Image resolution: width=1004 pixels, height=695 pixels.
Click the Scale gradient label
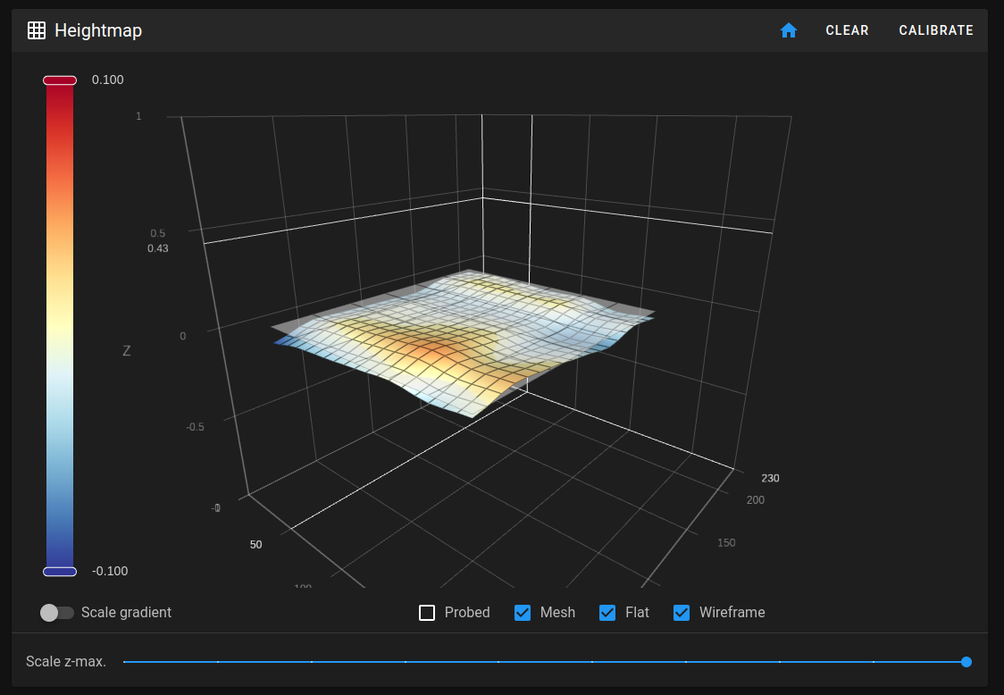click(x=126, y=613)
